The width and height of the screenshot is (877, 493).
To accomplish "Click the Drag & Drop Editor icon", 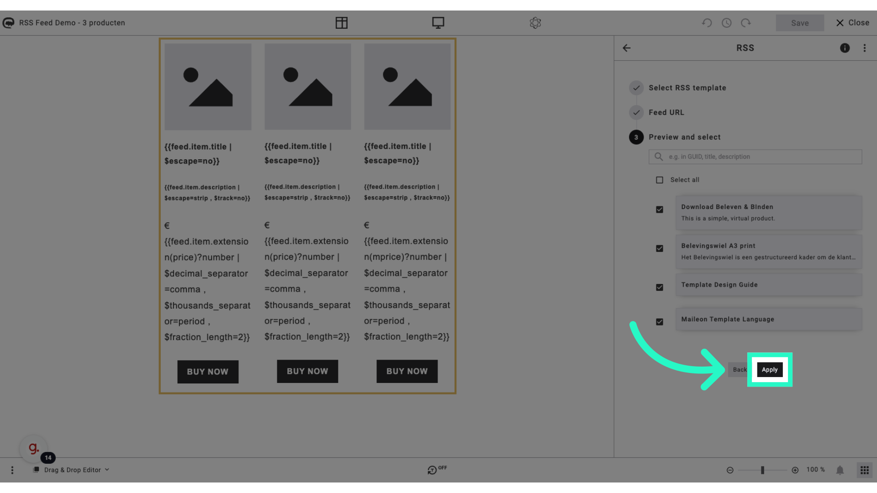I will coord(36,470).
